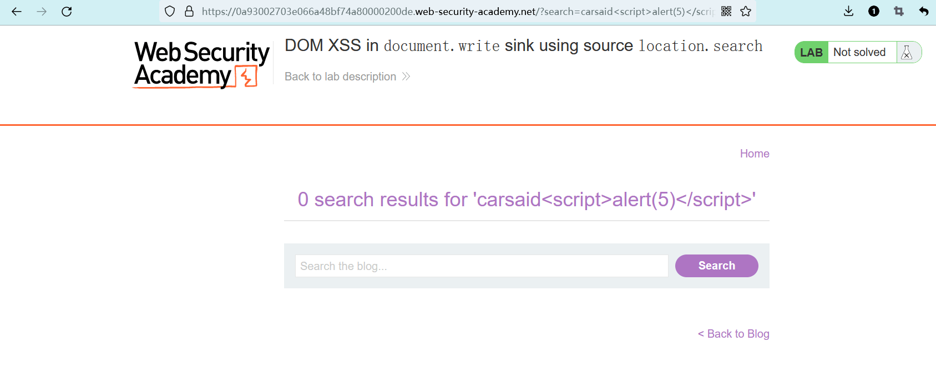Open the tracking protection shield
Viewport: 936px width, 392px height.
(170, 12)
